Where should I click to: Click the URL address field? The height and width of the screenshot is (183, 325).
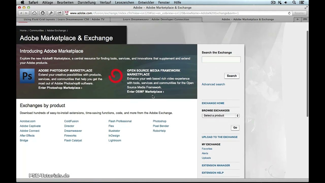pos(178,13)
